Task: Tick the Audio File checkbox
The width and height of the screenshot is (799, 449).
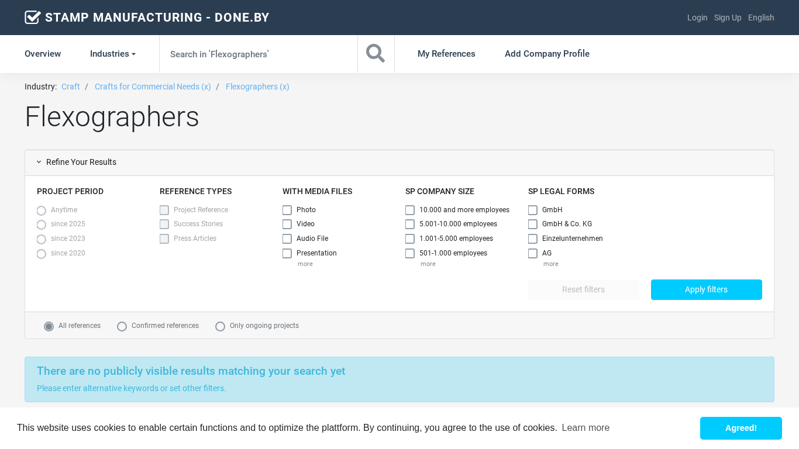Action: (287, 239)
